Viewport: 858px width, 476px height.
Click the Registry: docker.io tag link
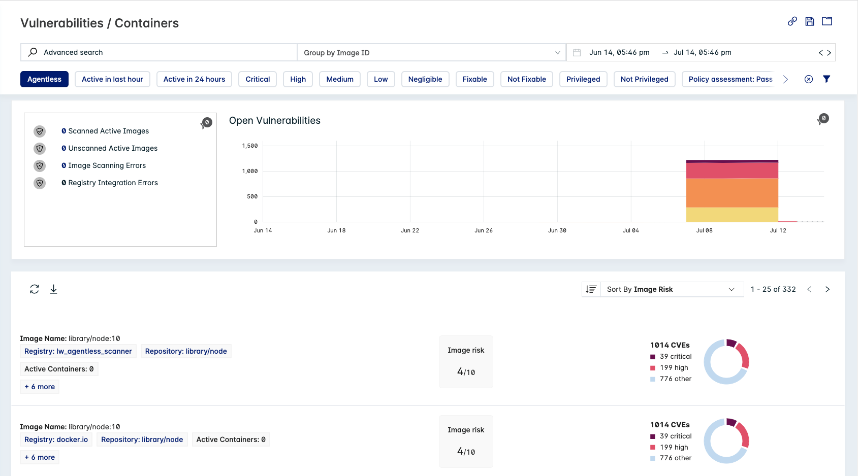pos(56,439)
